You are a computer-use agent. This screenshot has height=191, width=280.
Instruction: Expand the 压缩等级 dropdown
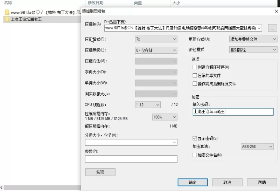tap(156, 50)
